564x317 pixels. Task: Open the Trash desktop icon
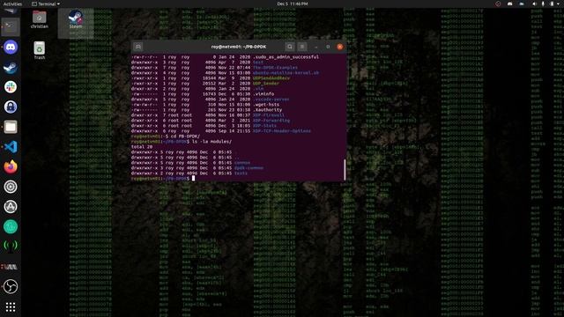tap(39, 50)
